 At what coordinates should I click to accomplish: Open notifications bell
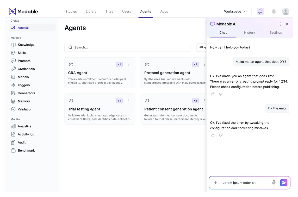coord(274,12)
